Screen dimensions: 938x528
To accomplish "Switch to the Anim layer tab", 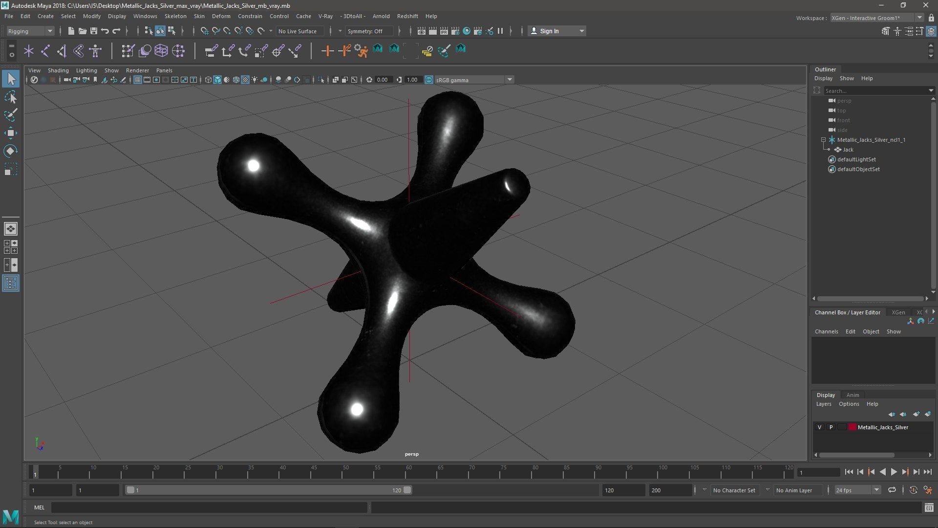I will (x=853, y=395).
